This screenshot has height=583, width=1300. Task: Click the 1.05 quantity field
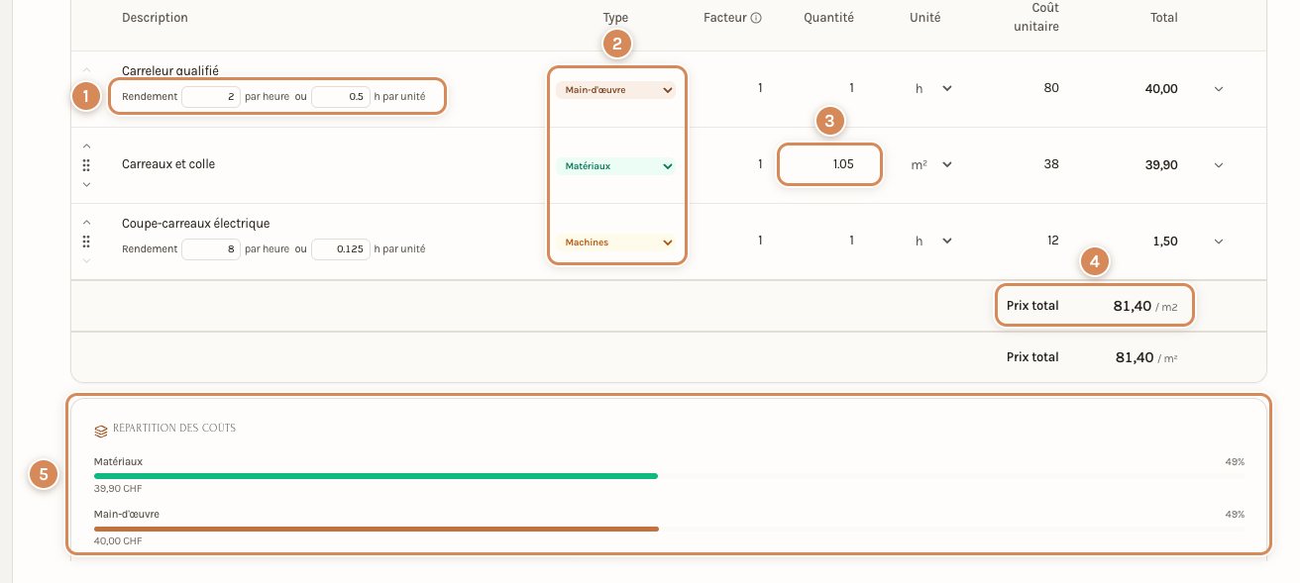coord(829,164)
